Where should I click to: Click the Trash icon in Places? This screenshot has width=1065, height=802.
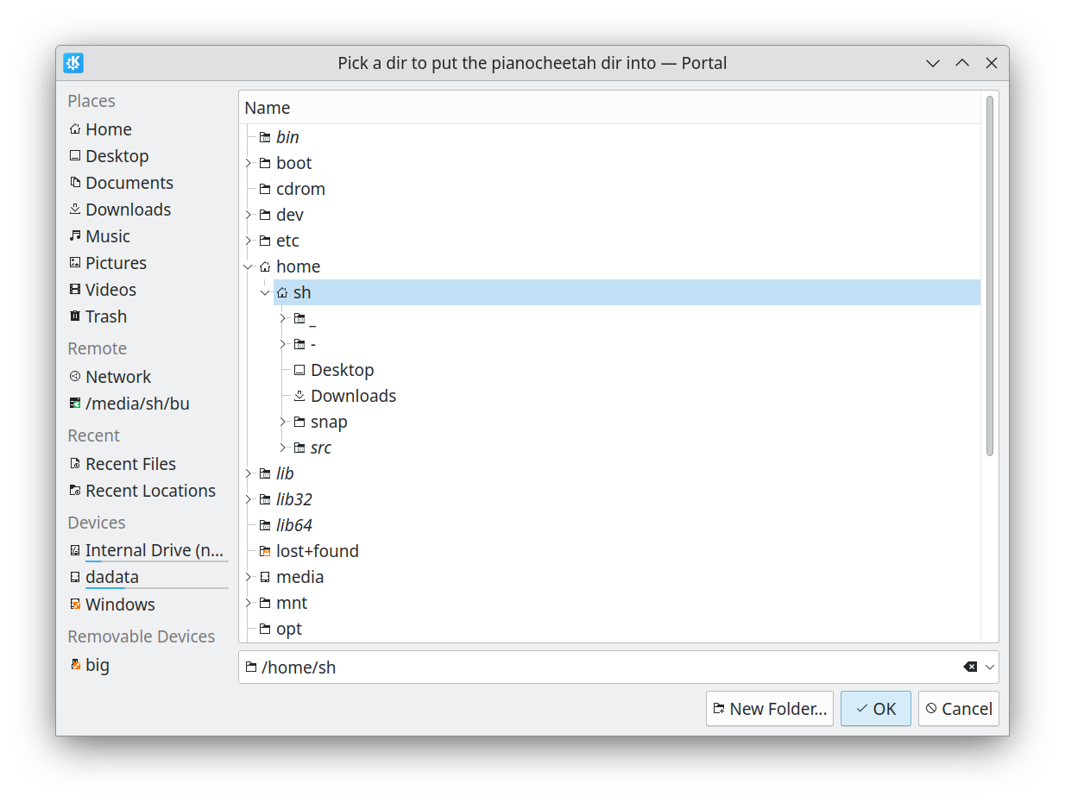pos(75,316)
